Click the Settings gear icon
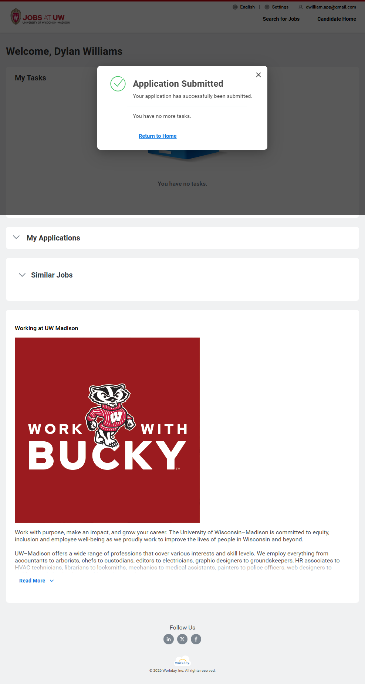Viewport: 365px width, 684px height. (267, 7)
